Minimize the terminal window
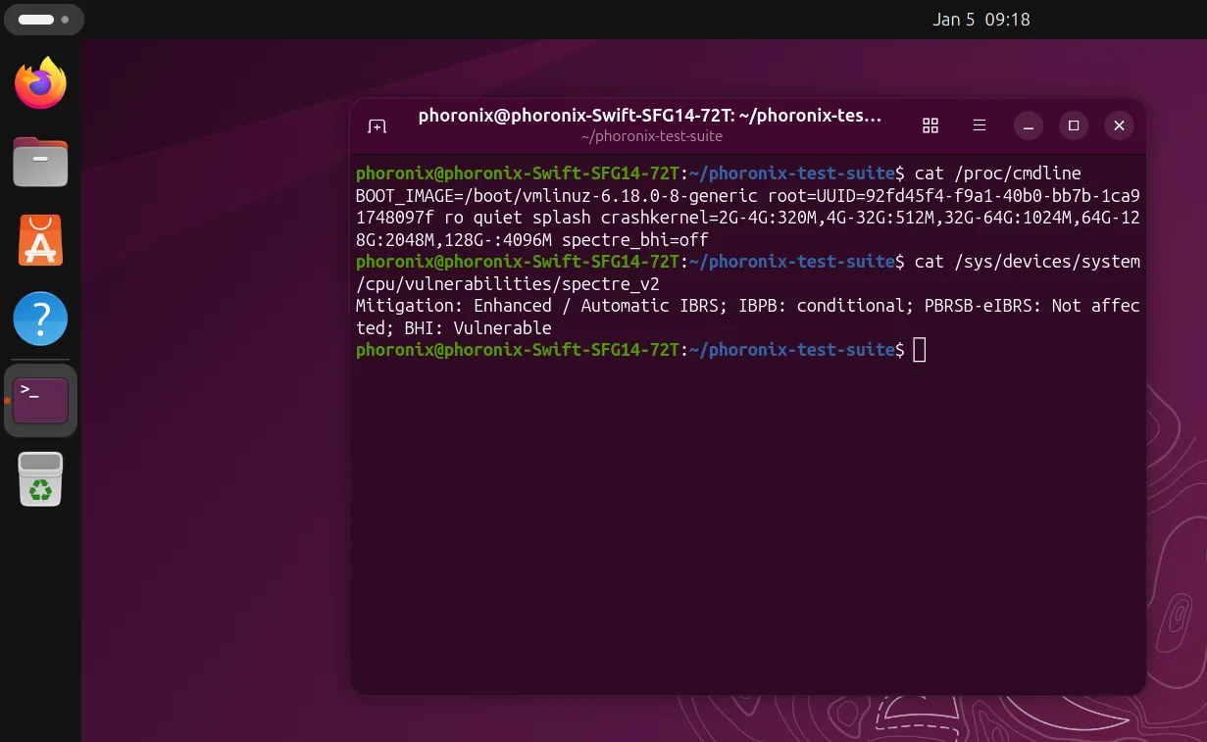 [x=1028, y=125]
